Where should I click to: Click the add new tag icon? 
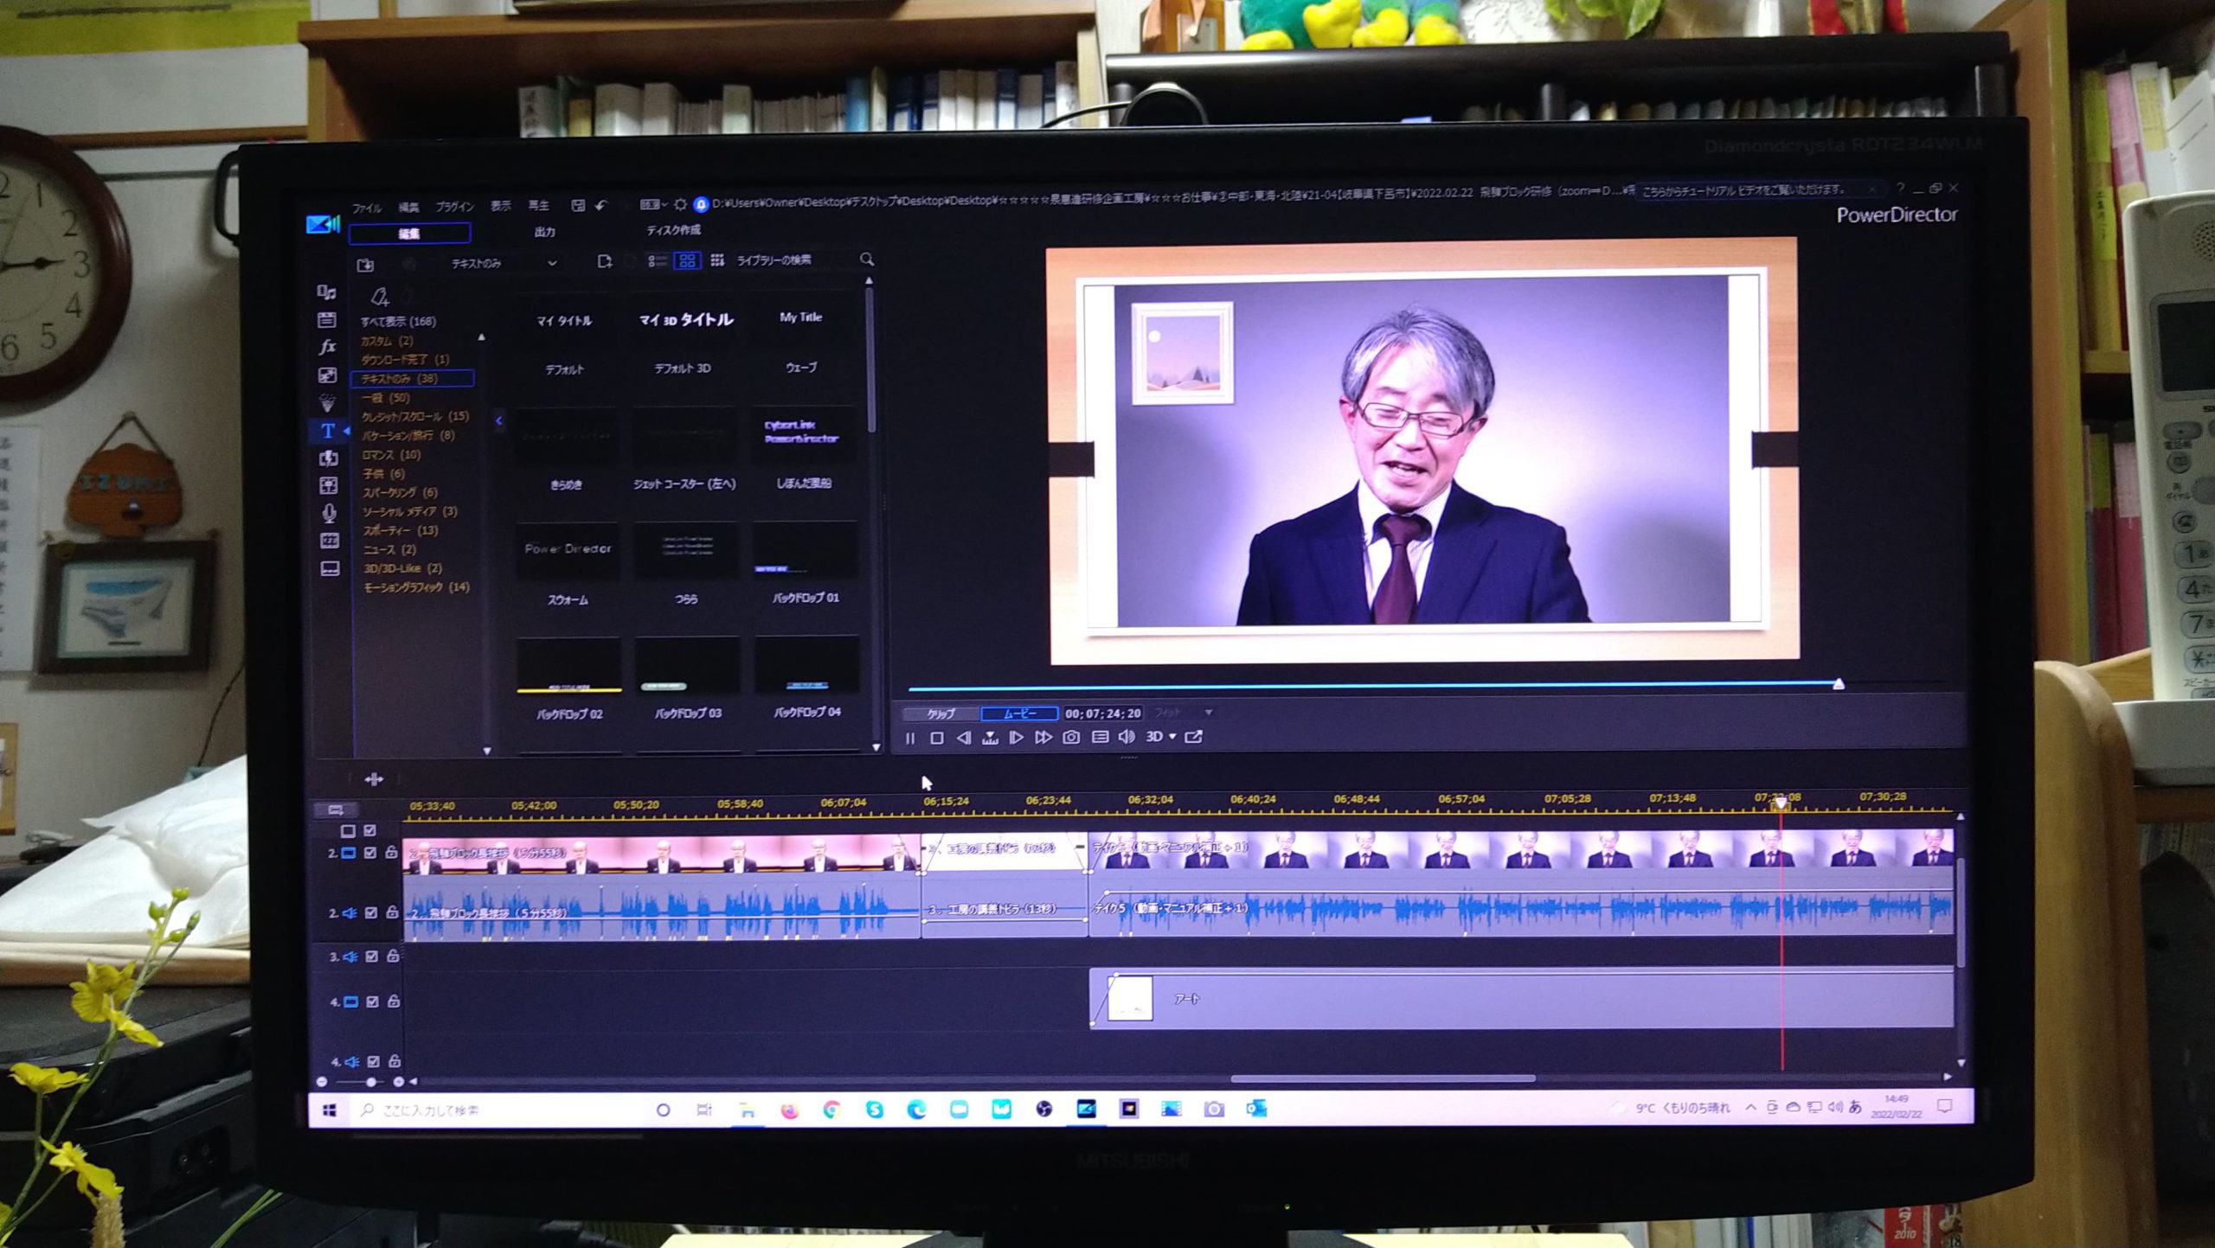pyautogui.click(x=380, y=297)
